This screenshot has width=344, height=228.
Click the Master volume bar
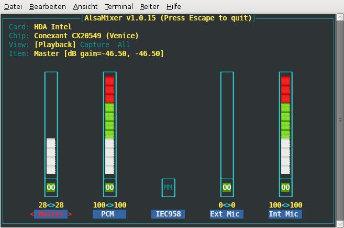tap(51, 125)
